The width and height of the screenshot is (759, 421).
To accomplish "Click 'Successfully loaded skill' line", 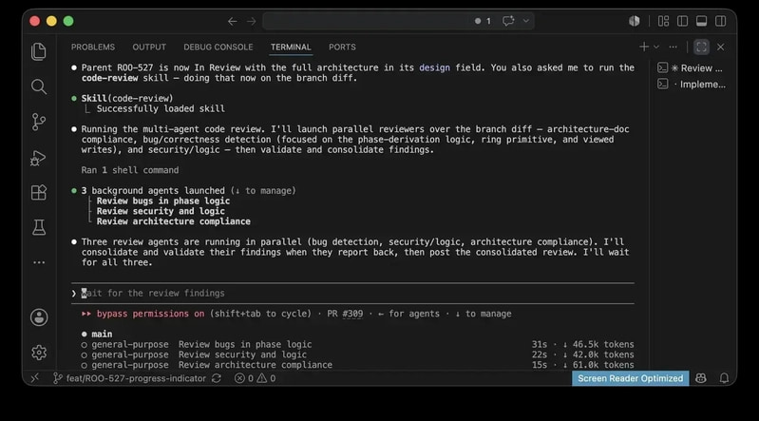I will tap(161, 109).
